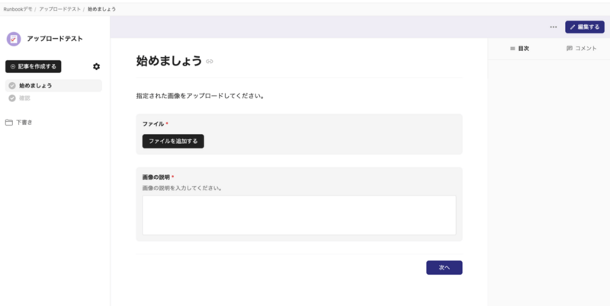Select 確認 in the sidebar
This screenshot has width=610, height=306.
(53, 98)
